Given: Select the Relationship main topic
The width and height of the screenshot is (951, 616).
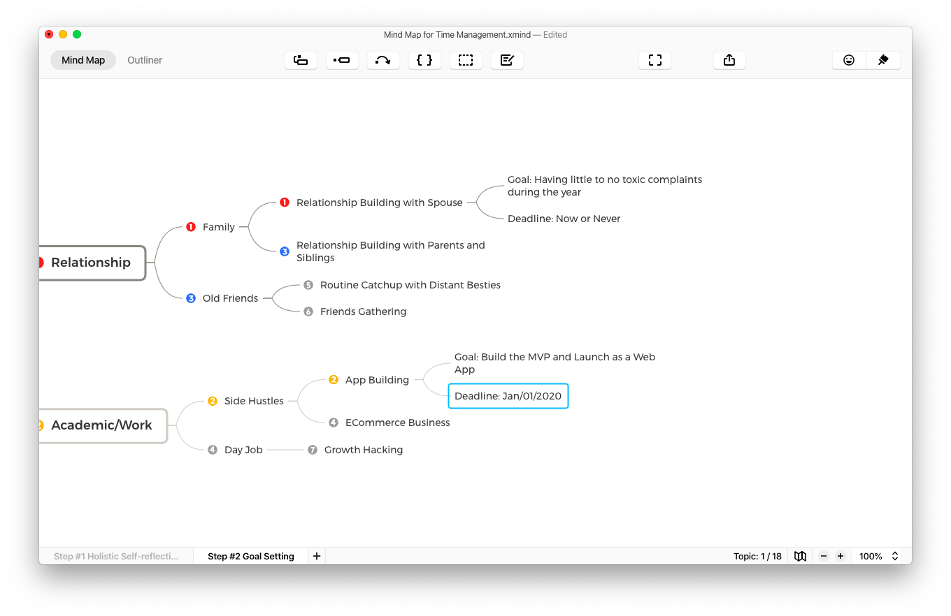Looking at the screenshot, I should (92, 263).
